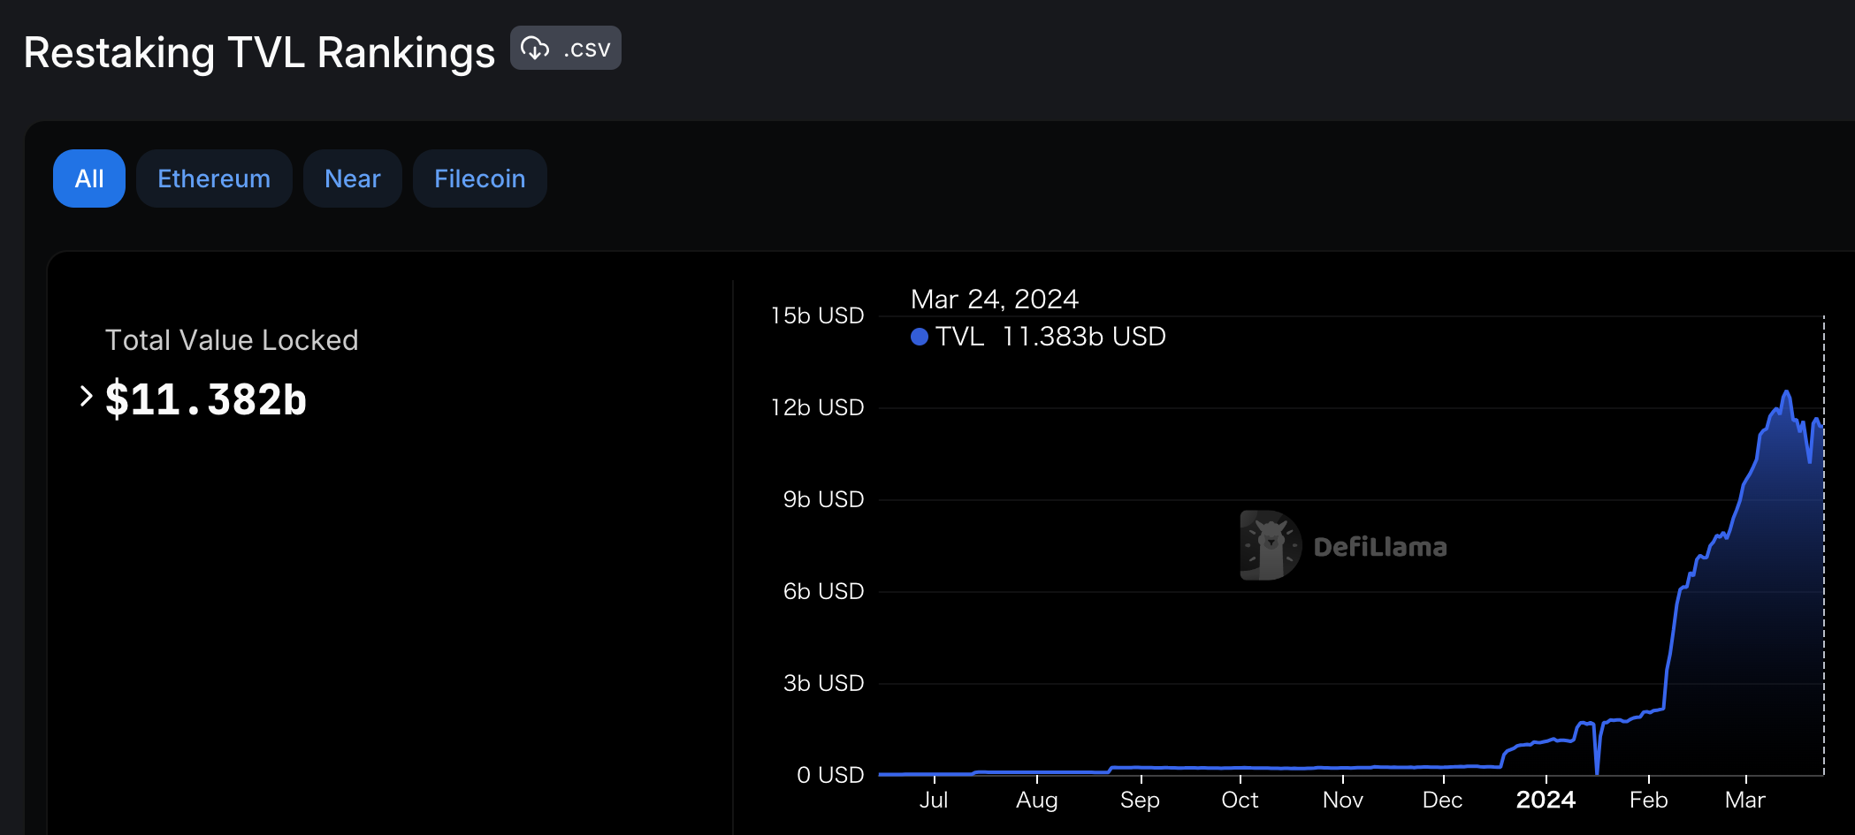Click the 6b USD axis label

[823, 591]
